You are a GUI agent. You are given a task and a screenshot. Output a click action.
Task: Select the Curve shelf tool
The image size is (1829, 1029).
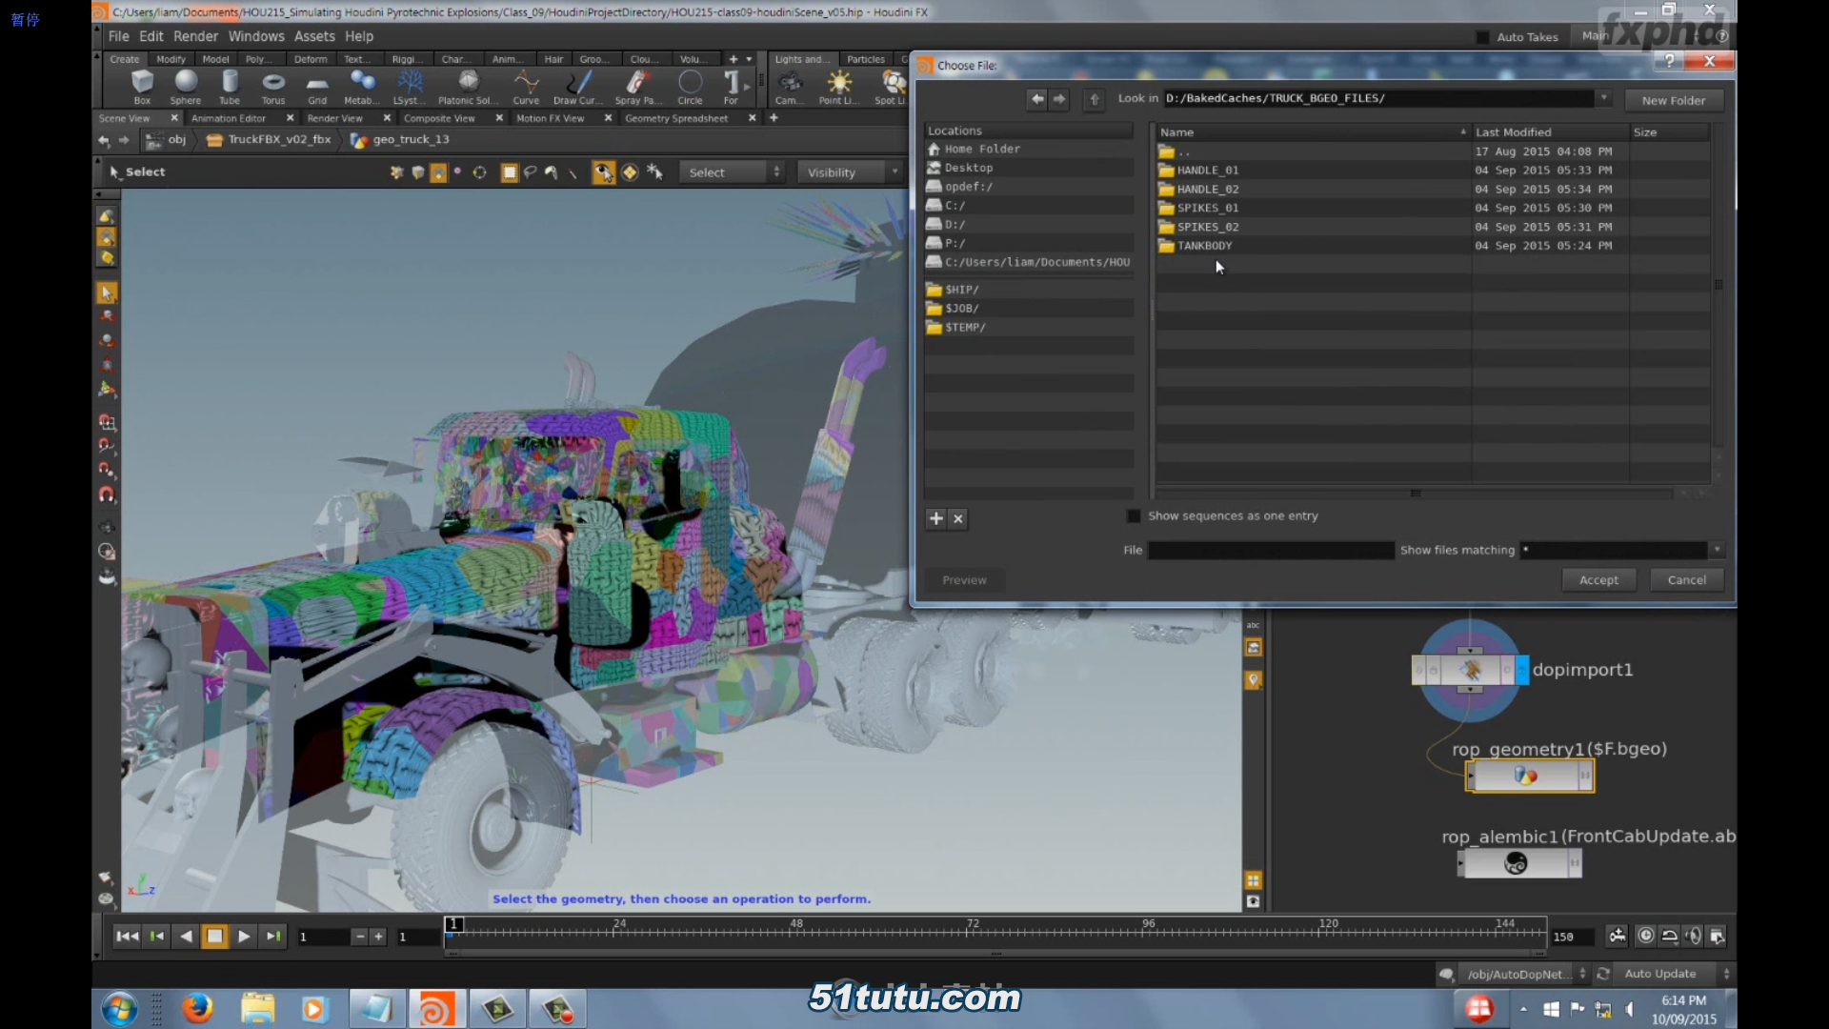coord(526,87)
